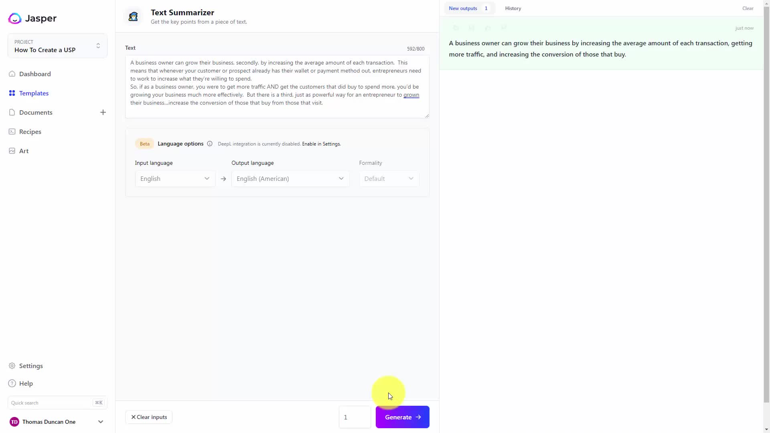Image resolution: width=770 pixels, height=433 pixels.
Task: Add a new document with plus icon
Action: click(103, 112)
